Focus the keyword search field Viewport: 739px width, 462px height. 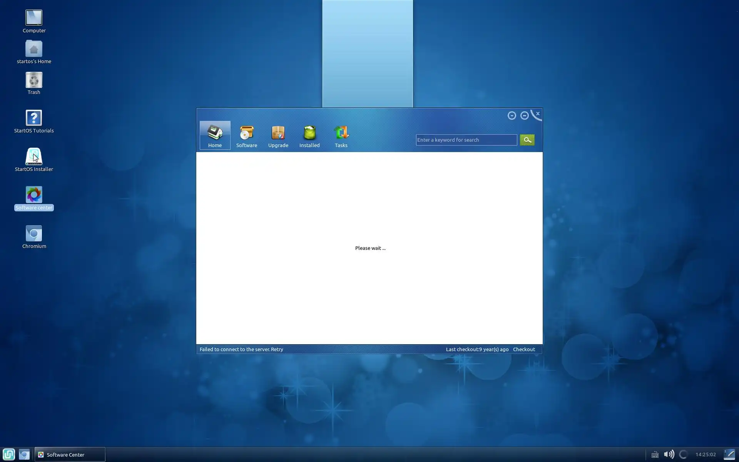[x=466, y=140]
